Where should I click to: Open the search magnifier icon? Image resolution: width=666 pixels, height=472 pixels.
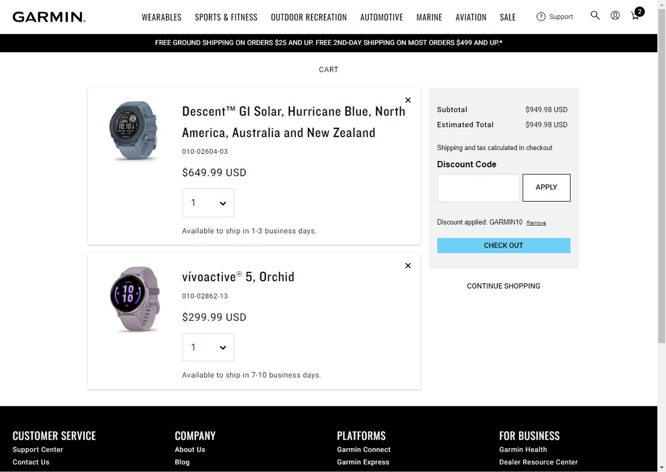pyautogui.click(x=595, y=16)
